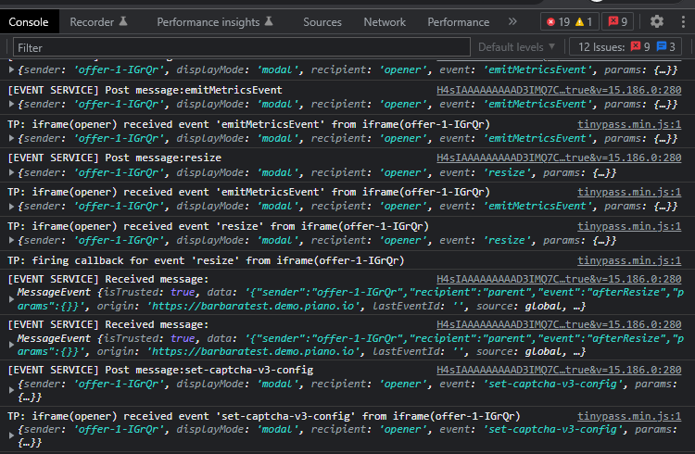Click '[EVENT SERVICE] Post message:emitMetricsEvent' text
The height and width of the screenshot is (454, 695).
[145, 90]
